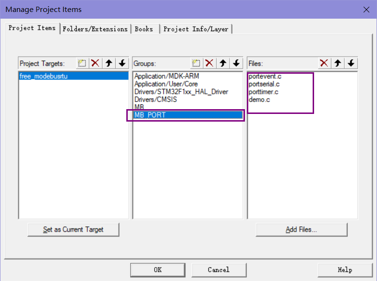377x281 pixels.
Task: Delete the selected project target
Action: tap(96, 63)
